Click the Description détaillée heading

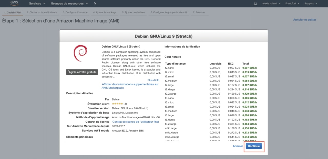[x=80, y=93]
